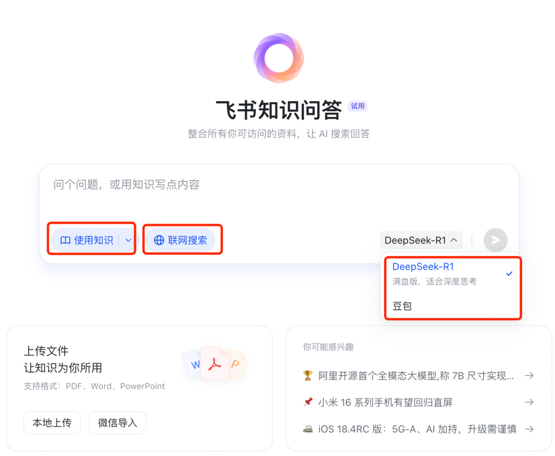The height and width of the screenshot is (456, 555).
Task: Click the 试用 trial badge
Action: [x=358, y=106]
